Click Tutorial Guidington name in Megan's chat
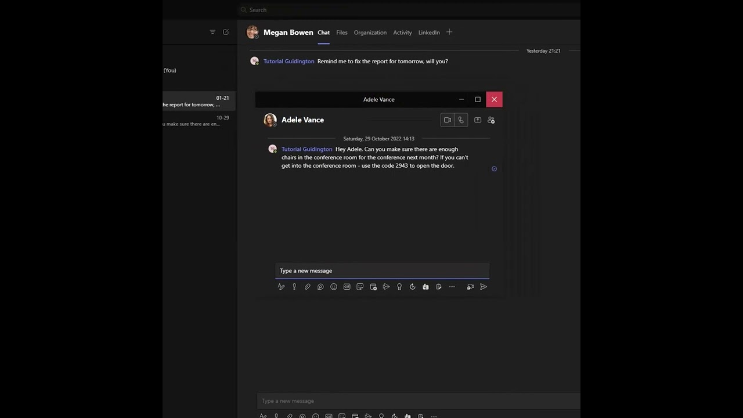Viewport: 743px width, 418px height. [x=289, y=62]
